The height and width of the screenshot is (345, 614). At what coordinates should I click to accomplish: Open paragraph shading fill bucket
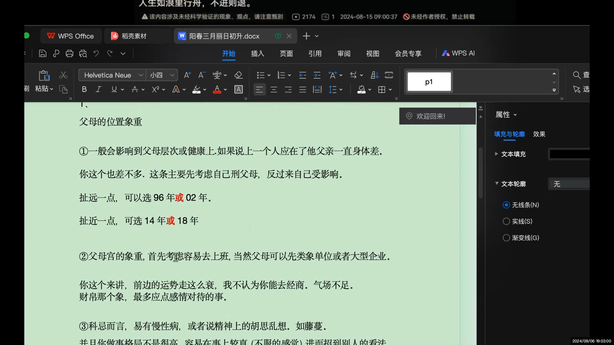pos(361,89)
